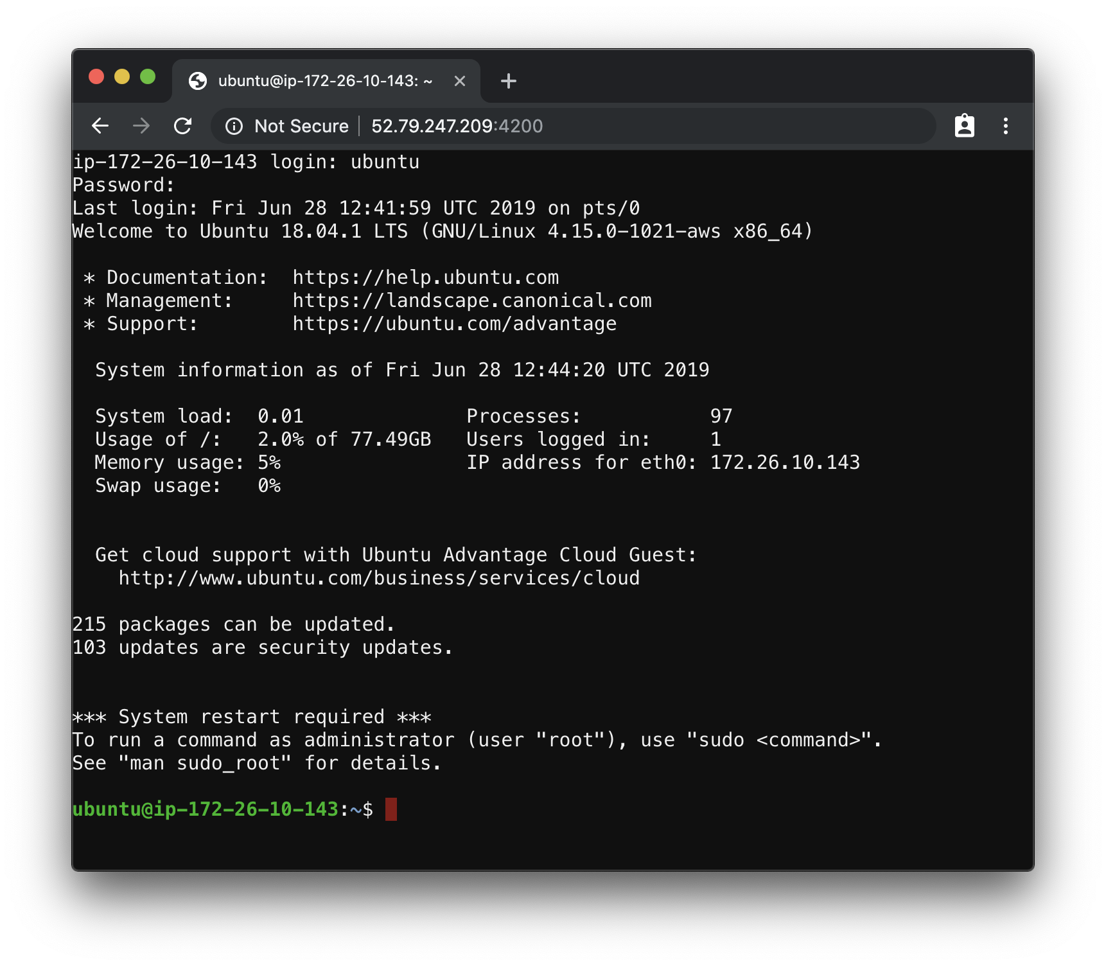Click the '215 packages can be updated.' line

click(233, 624)
